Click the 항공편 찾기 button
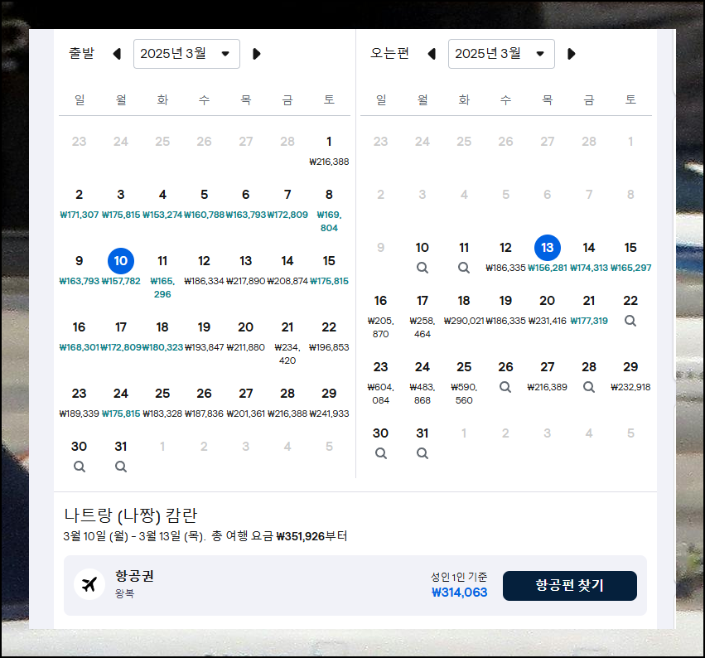705x658 pixels. point(570,586)
